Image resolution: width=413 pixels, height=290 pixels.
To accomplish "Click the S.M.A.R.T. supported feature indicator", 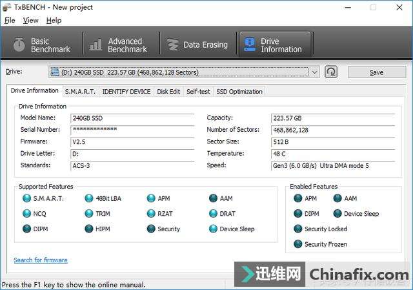I will (x=26, y=198).
